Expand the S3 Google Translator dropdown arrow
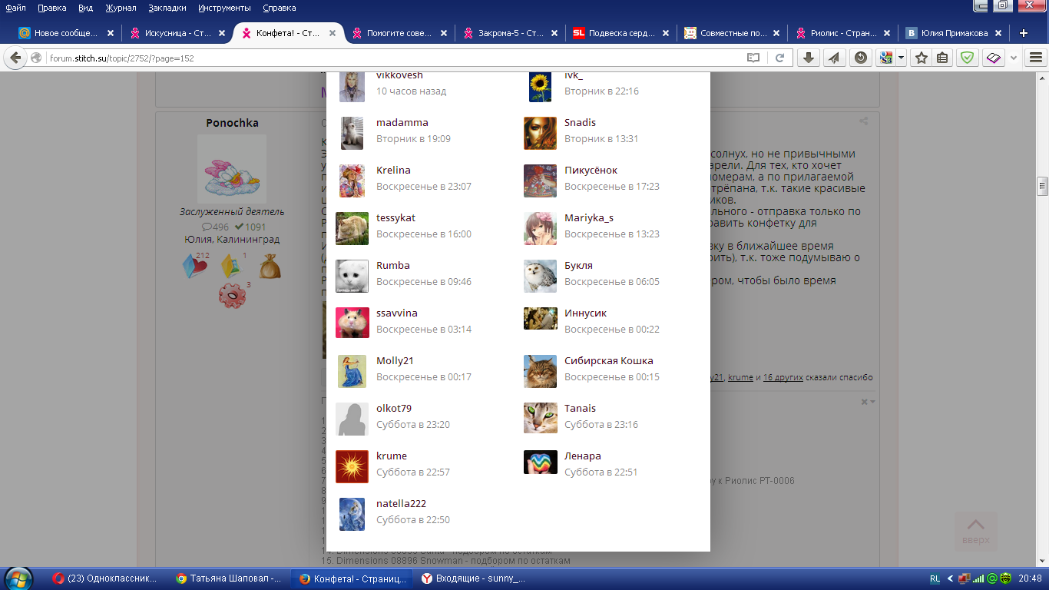The width and height of the screenshot is (1049, 590). [x=901, y=58]
